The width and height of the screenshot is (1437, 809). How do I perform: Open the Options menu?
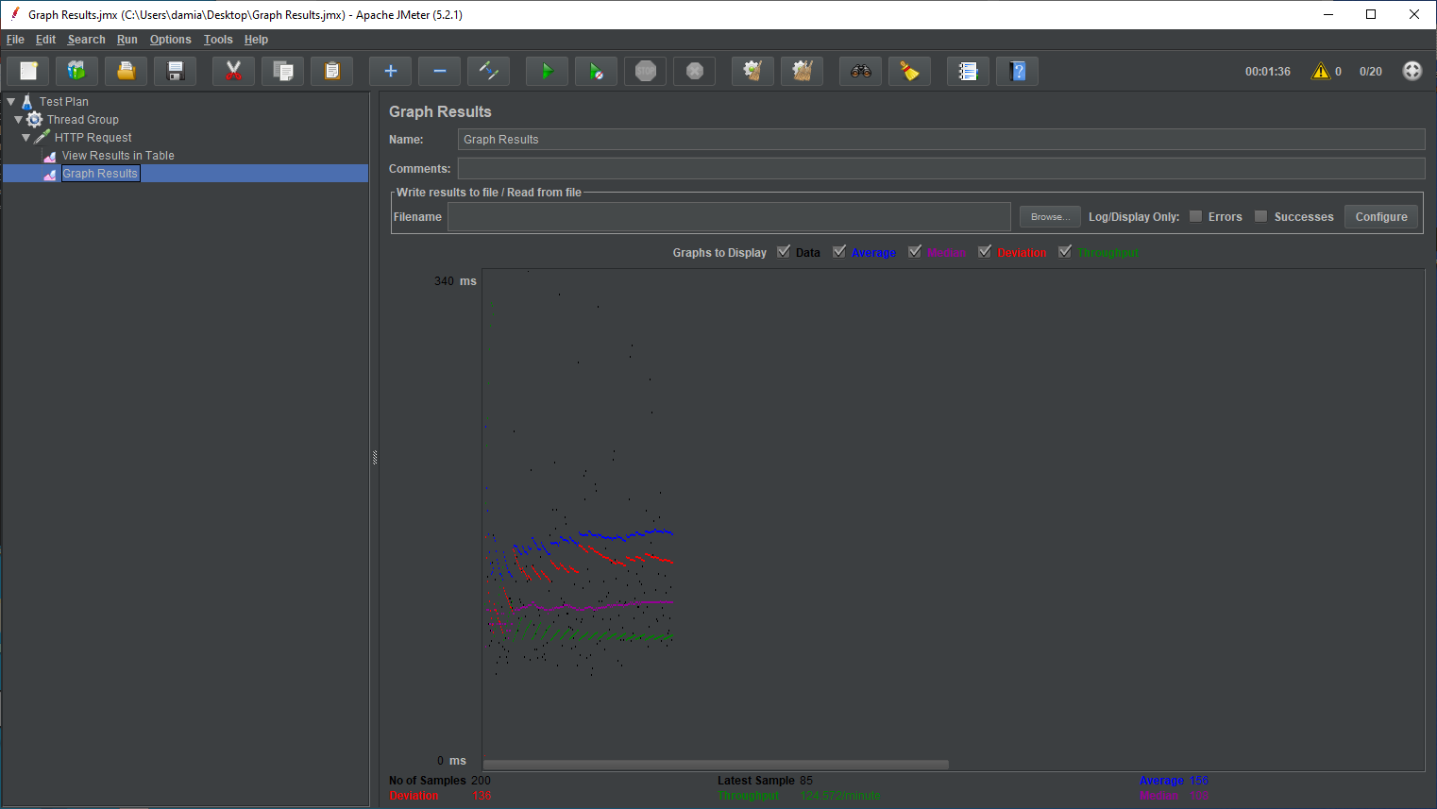point(171,40)
